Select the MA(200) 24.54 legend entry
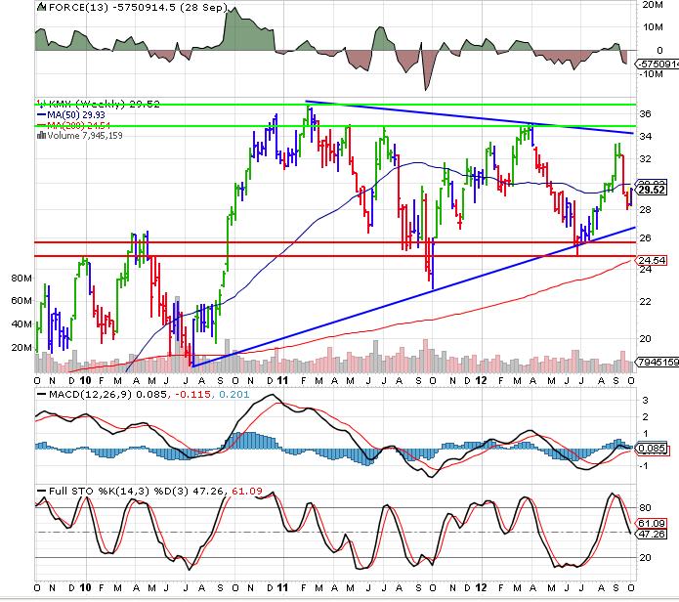Viewport: 679px width, 602px height. tap(78, 126)
